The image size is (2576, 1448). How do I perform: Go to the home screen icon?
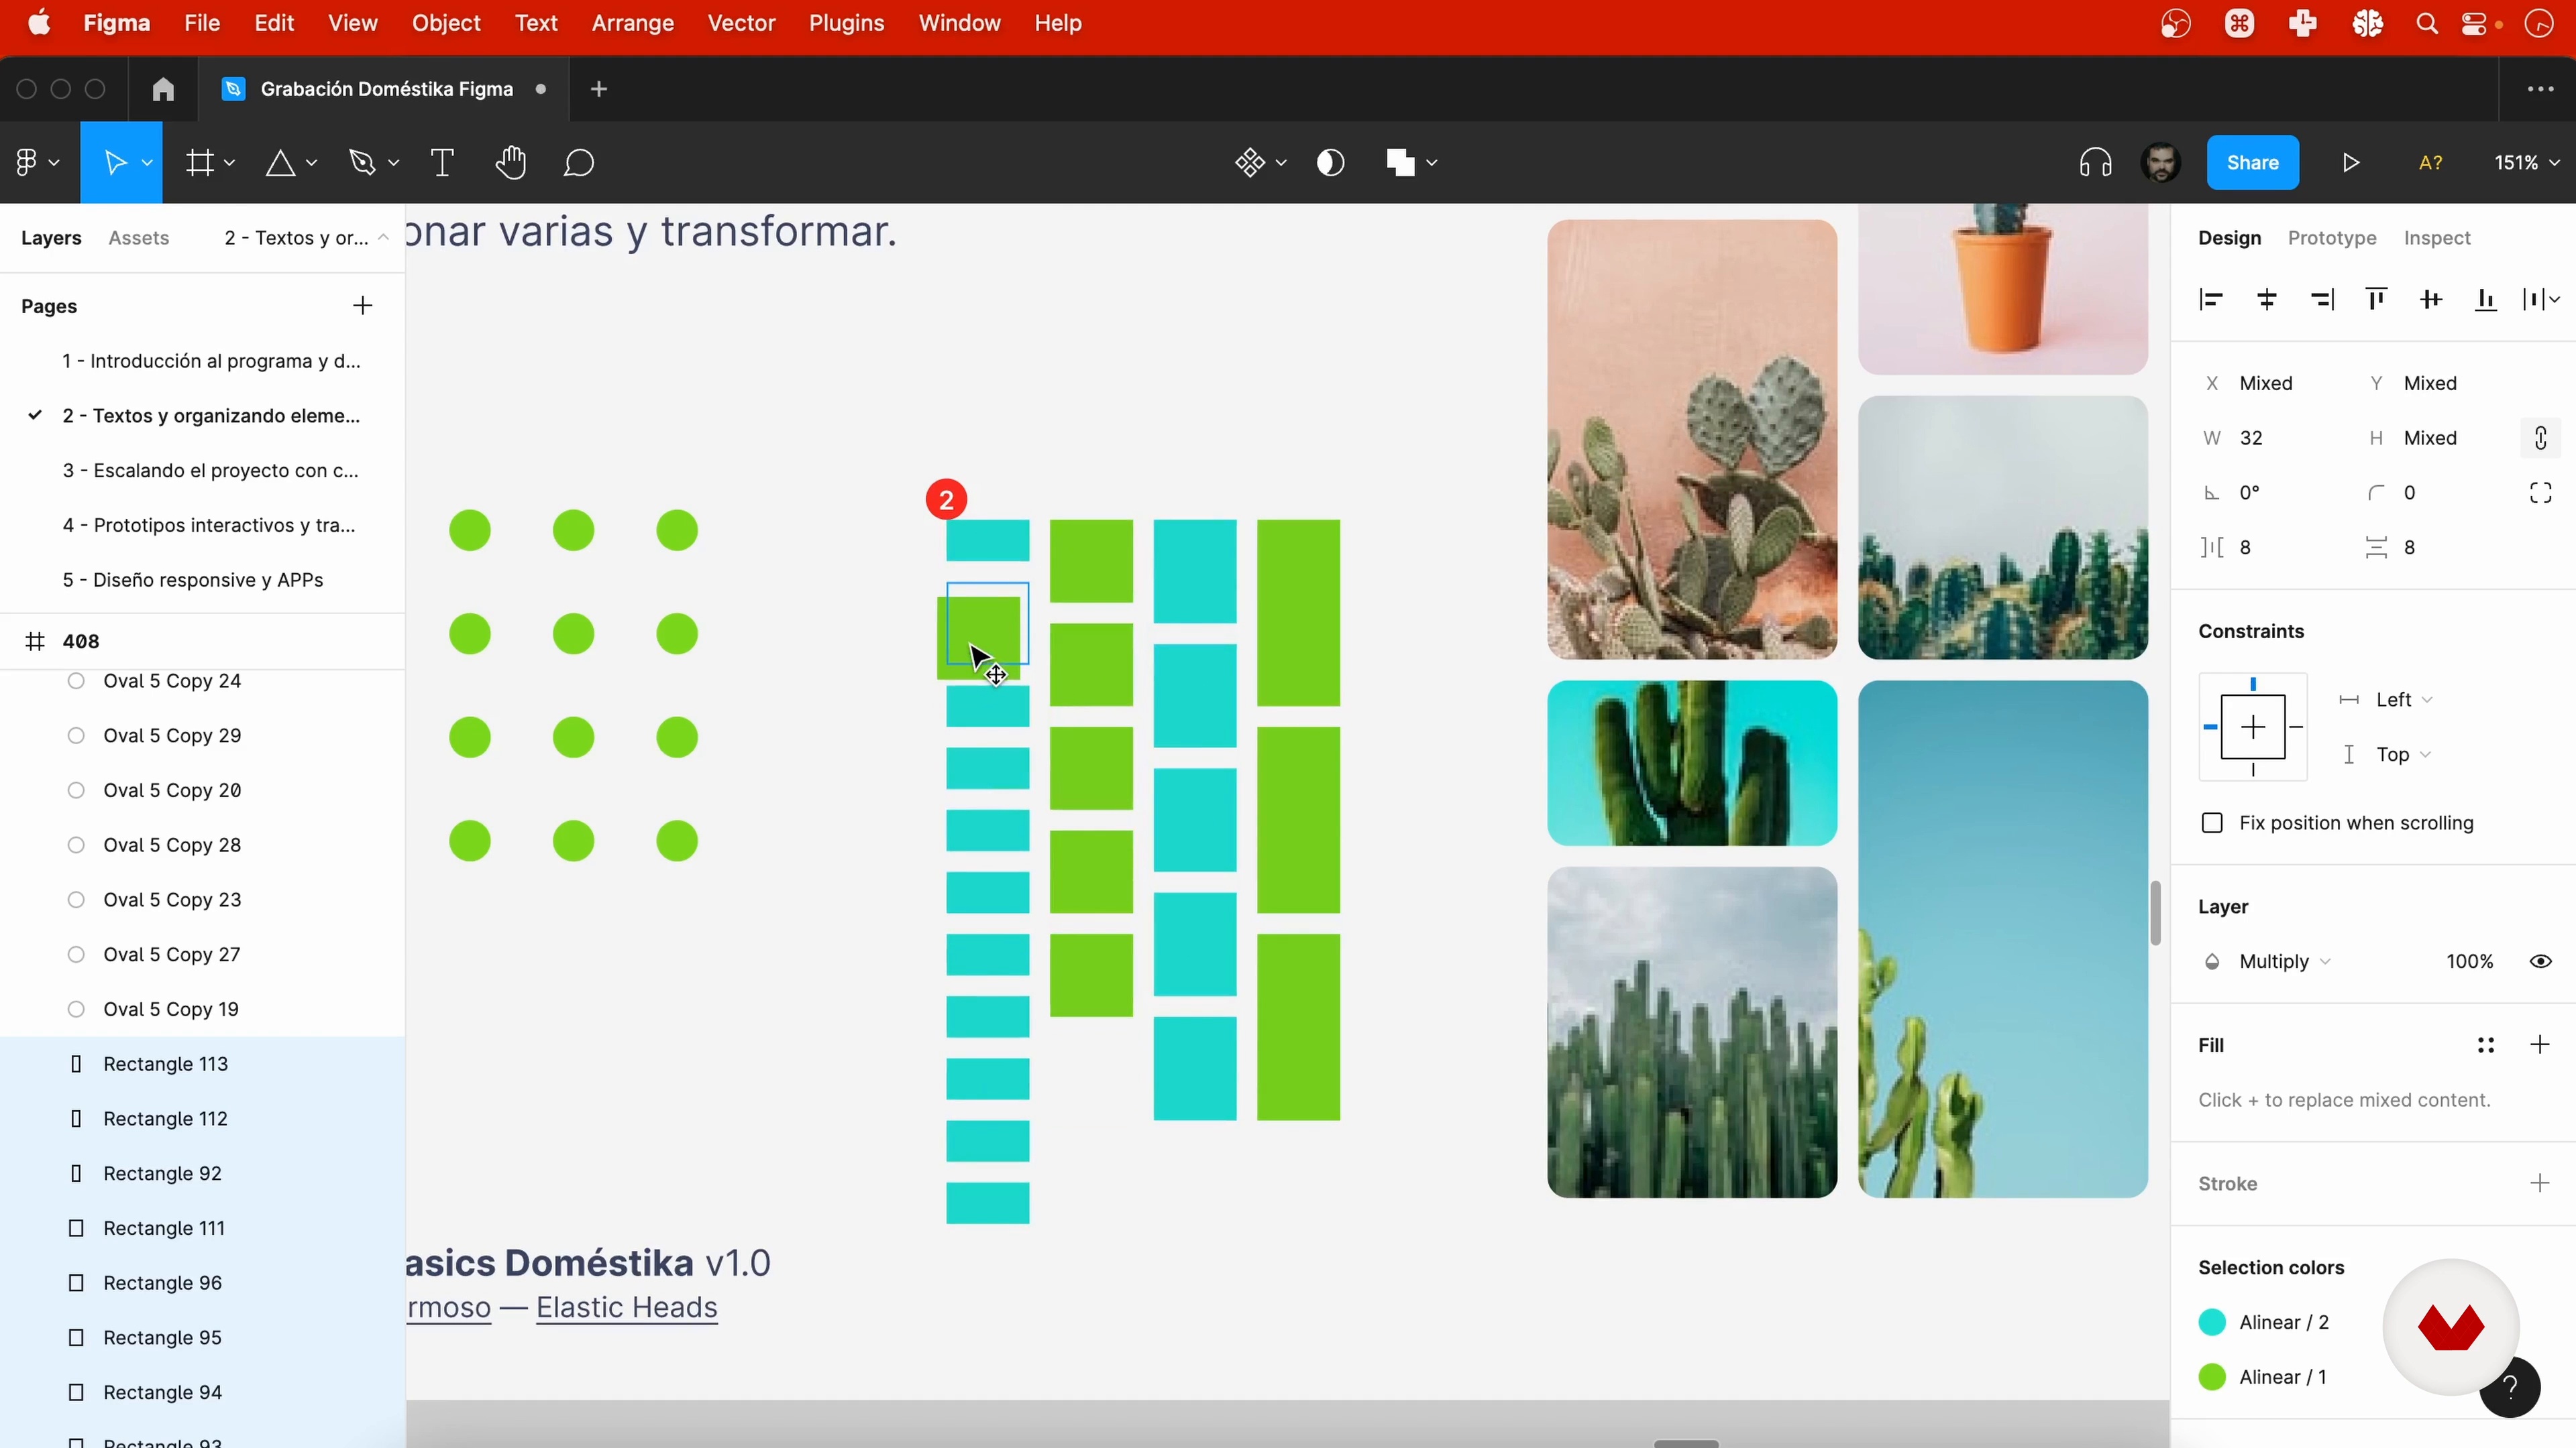[163, 89]
